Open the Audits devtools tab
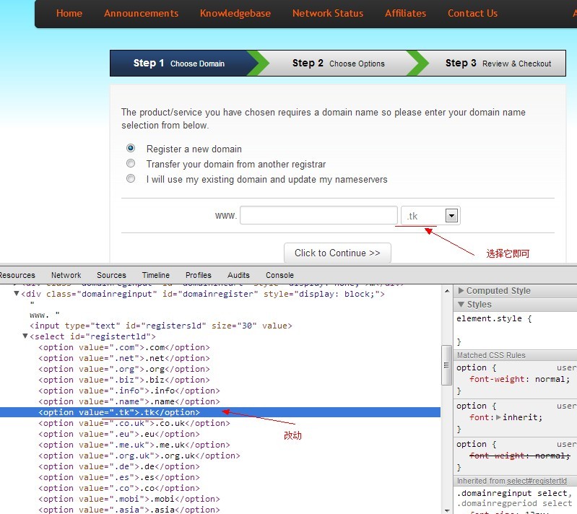This screenshot has width=577, height=514. point(238,275)
